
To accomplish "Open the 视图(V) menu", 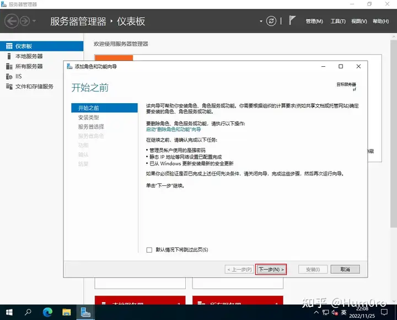I will pyautogui.click(x=359, y=22).
